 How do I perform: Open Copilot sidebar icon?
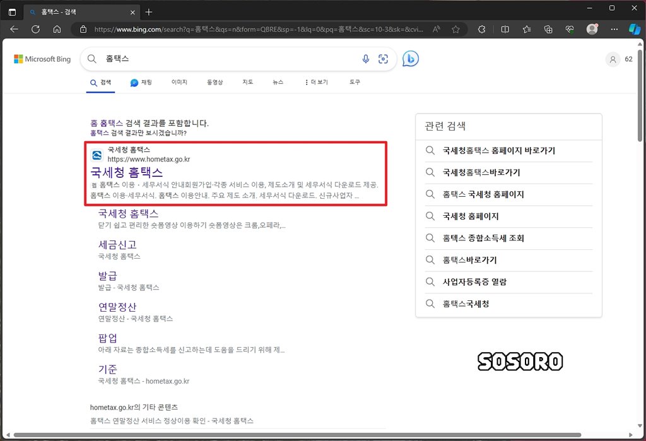coord(635,29)
